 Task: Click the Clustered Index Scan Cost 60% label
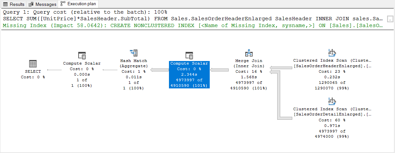click(332, 120)
